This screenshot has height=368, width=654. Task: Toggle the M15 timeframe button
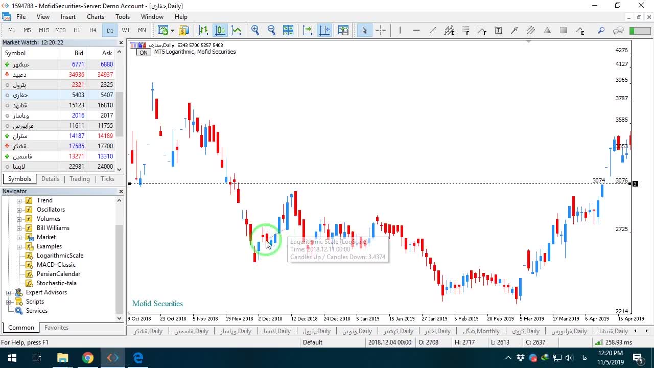(44, 30)
